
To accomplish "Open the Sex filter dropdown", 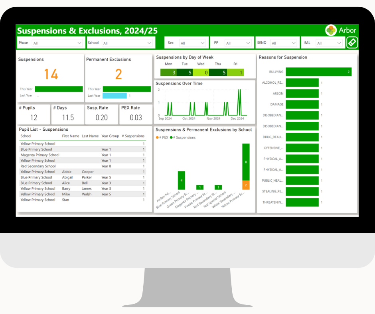I will 187,43.
